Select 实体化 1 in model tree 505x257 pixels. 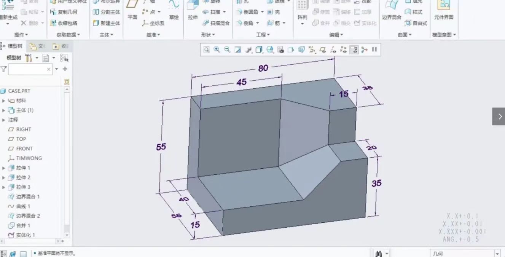[21, 235]
